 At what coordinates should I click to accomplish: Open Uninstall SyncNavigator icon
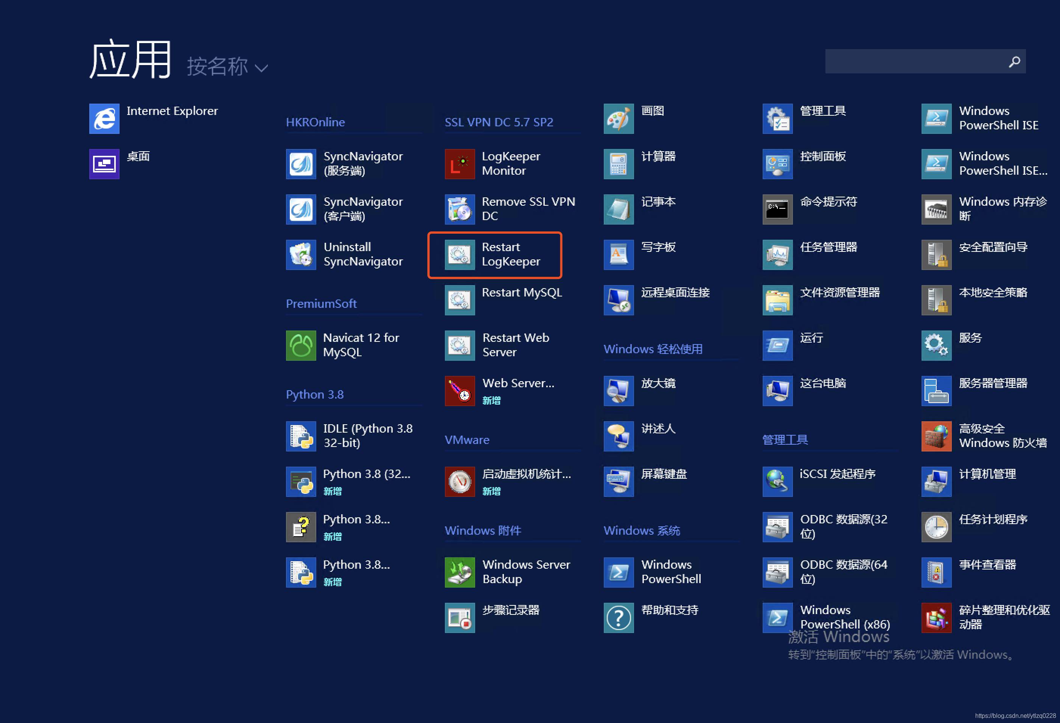(x=301, y=254)
